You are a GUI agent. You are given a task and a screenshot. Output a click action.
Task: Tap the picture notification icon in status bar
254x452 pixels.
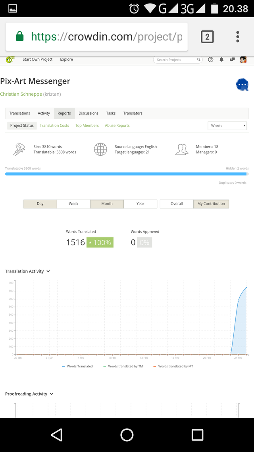13,9
